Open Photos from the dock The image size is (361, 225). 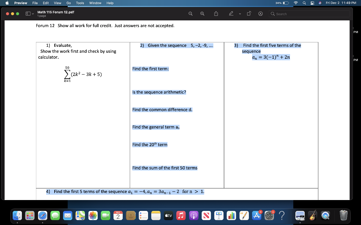click(93, 216)
